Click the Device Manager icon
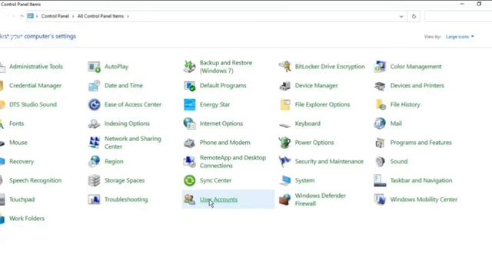 [x=285, y=86]
